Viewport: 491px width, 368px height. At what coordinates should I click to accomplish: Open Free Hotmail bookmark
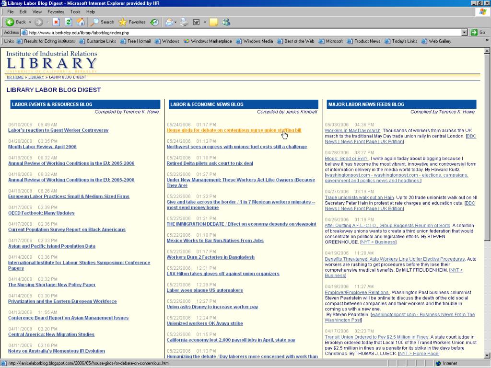135,41
